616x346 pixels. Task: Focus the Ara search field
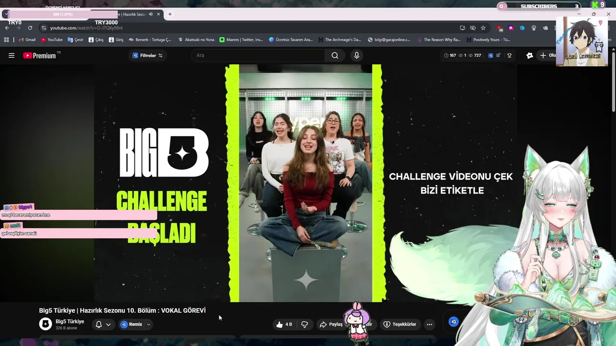click(258, 55)
